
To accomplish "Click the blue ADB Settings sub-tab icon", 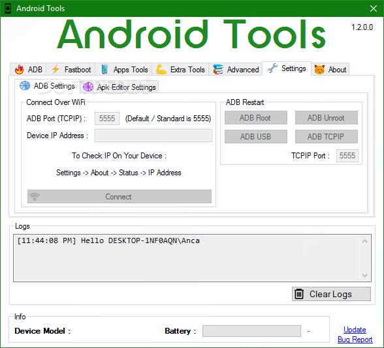I will point(25,86).
